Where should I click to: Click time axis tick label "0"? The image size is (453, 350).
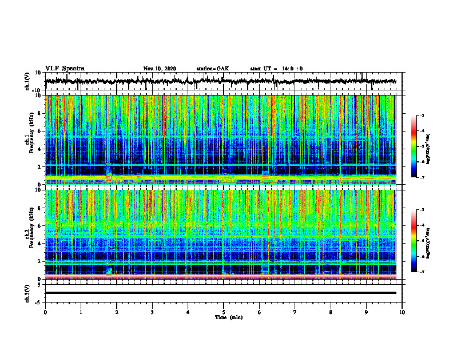45,312
